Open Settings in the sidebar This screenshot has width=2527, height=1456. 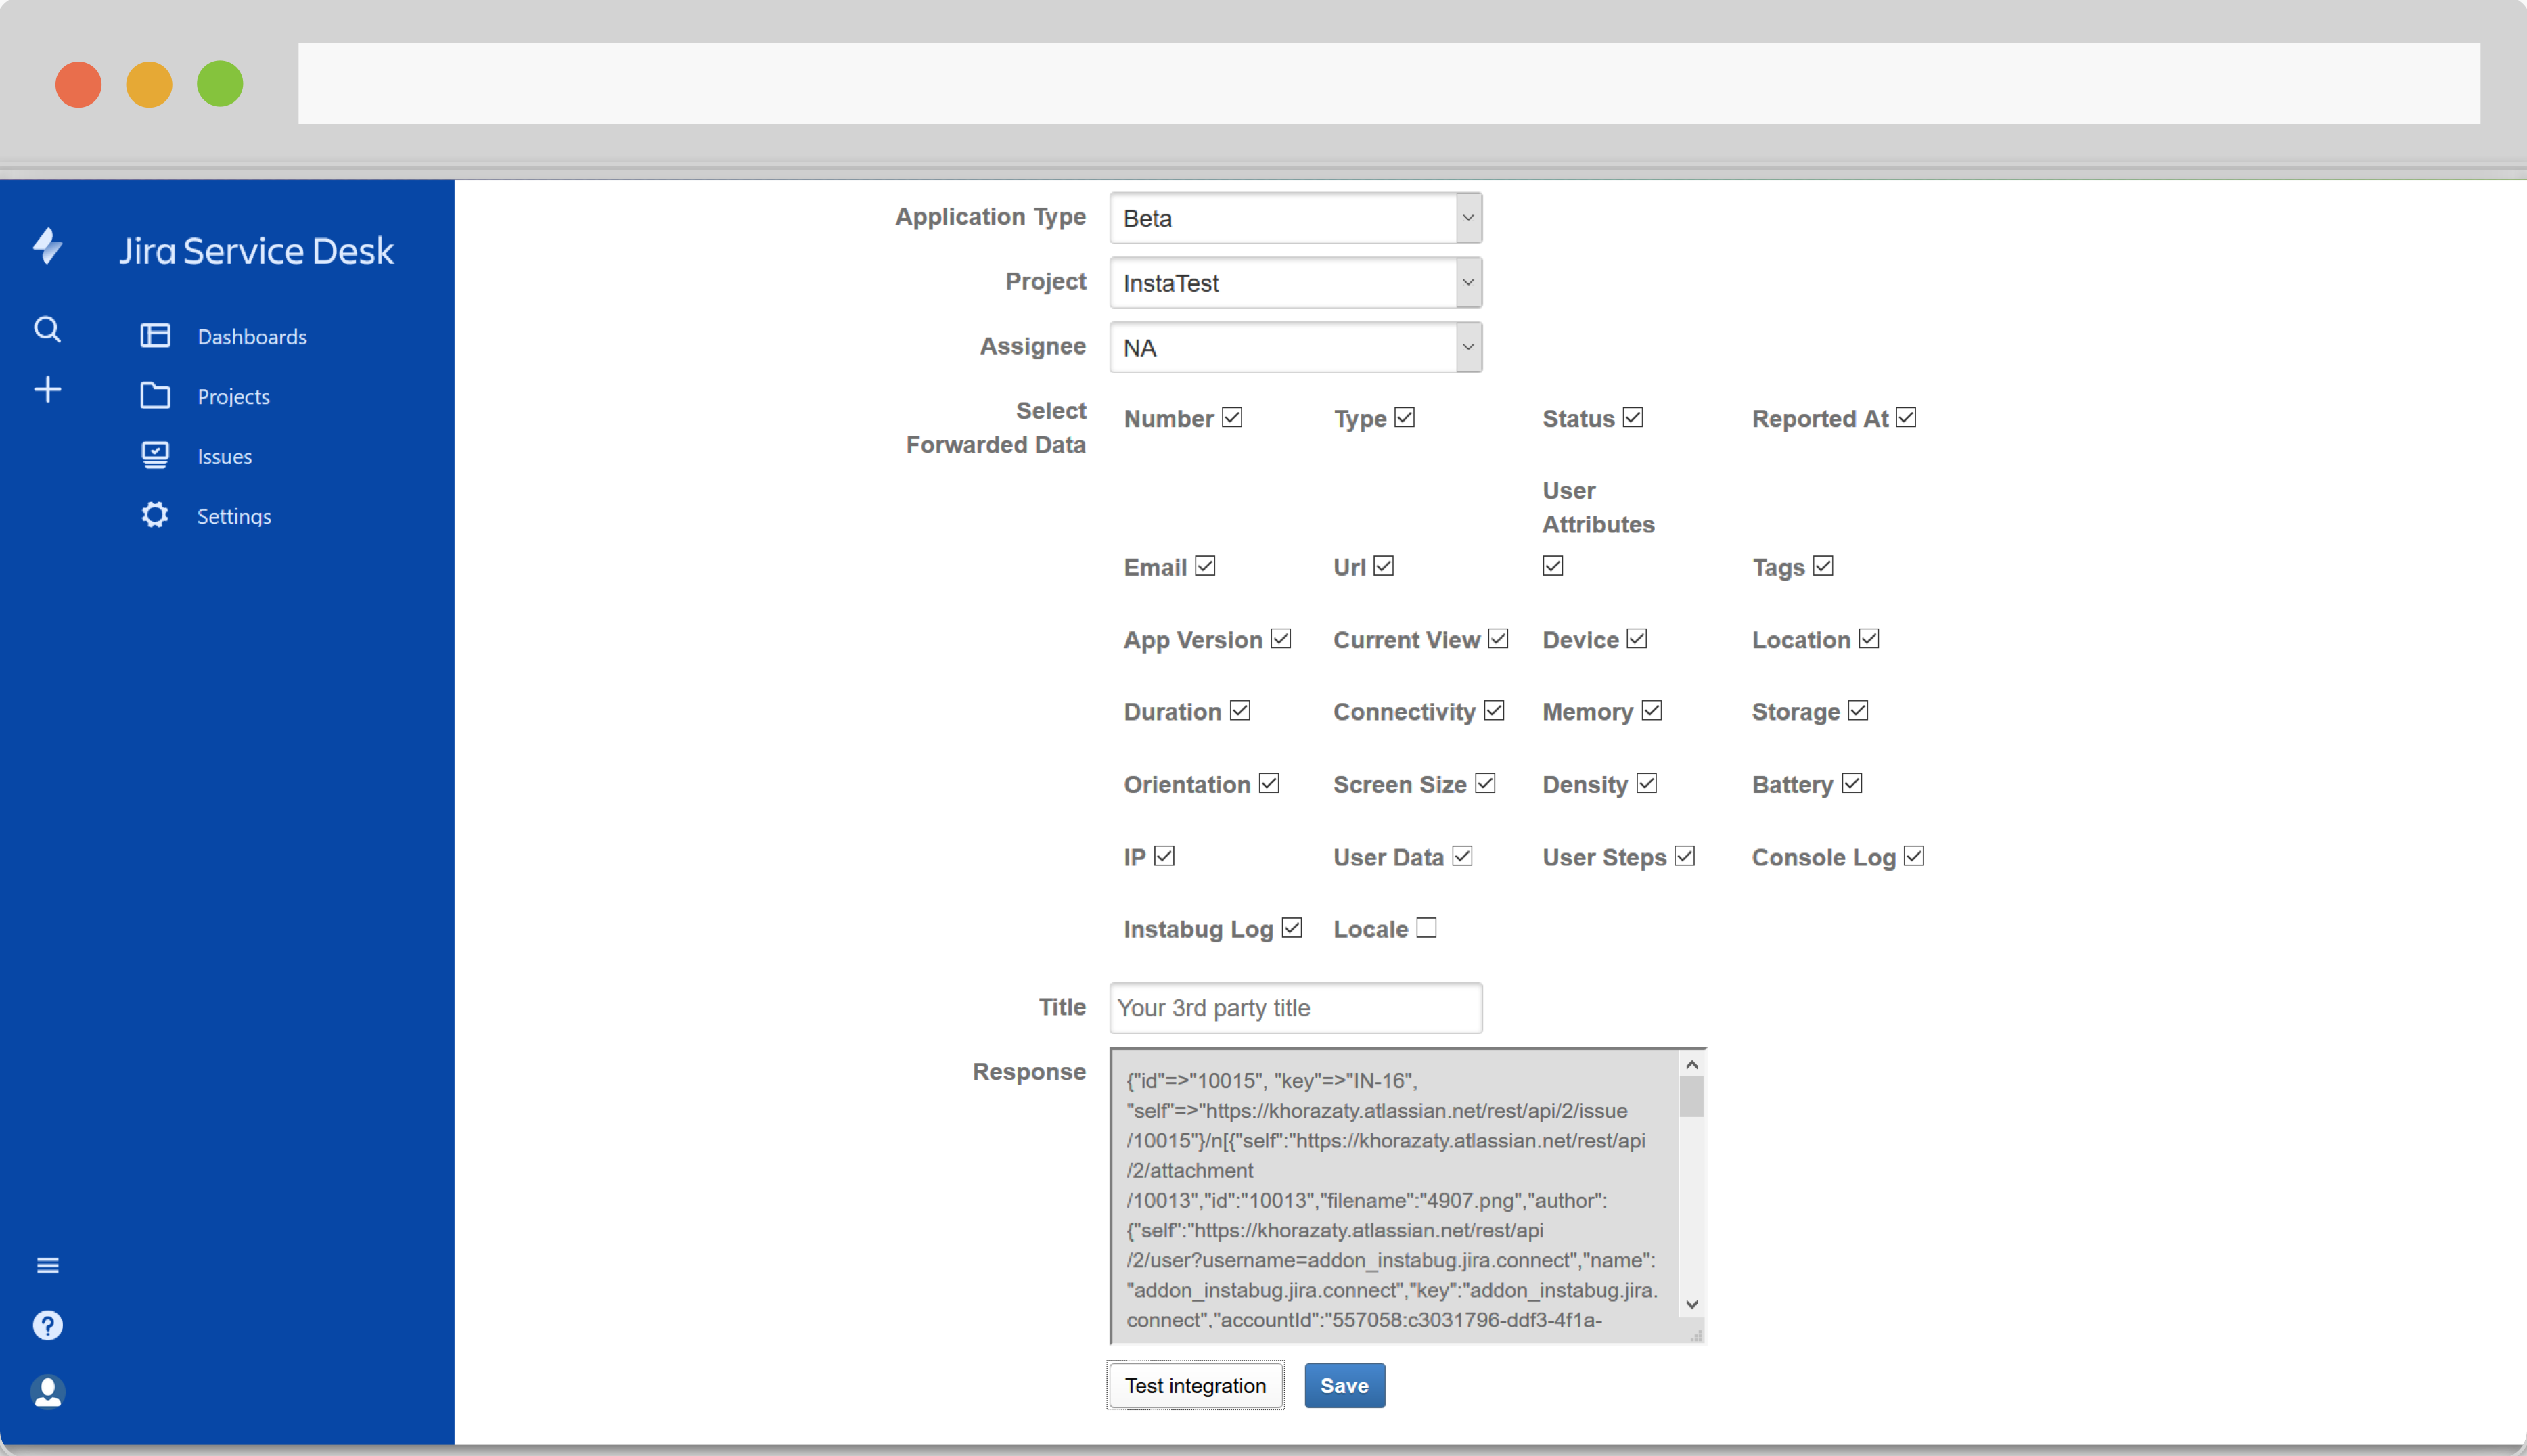(x=233, y=516)
